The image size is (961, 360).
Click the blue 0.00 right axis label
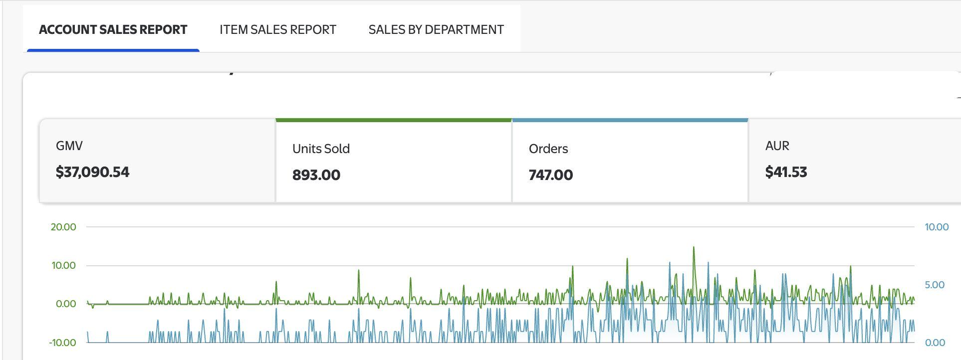tap(935, 343)
